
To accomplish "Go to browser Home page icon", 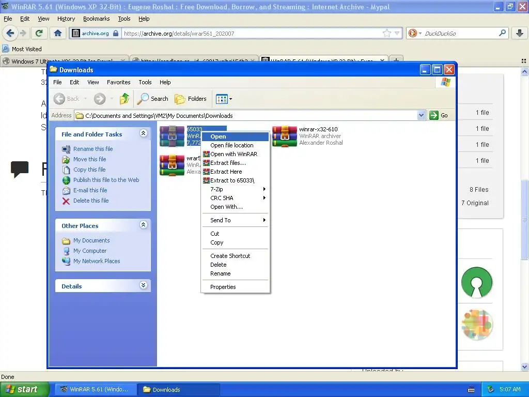I will point(58,33).
